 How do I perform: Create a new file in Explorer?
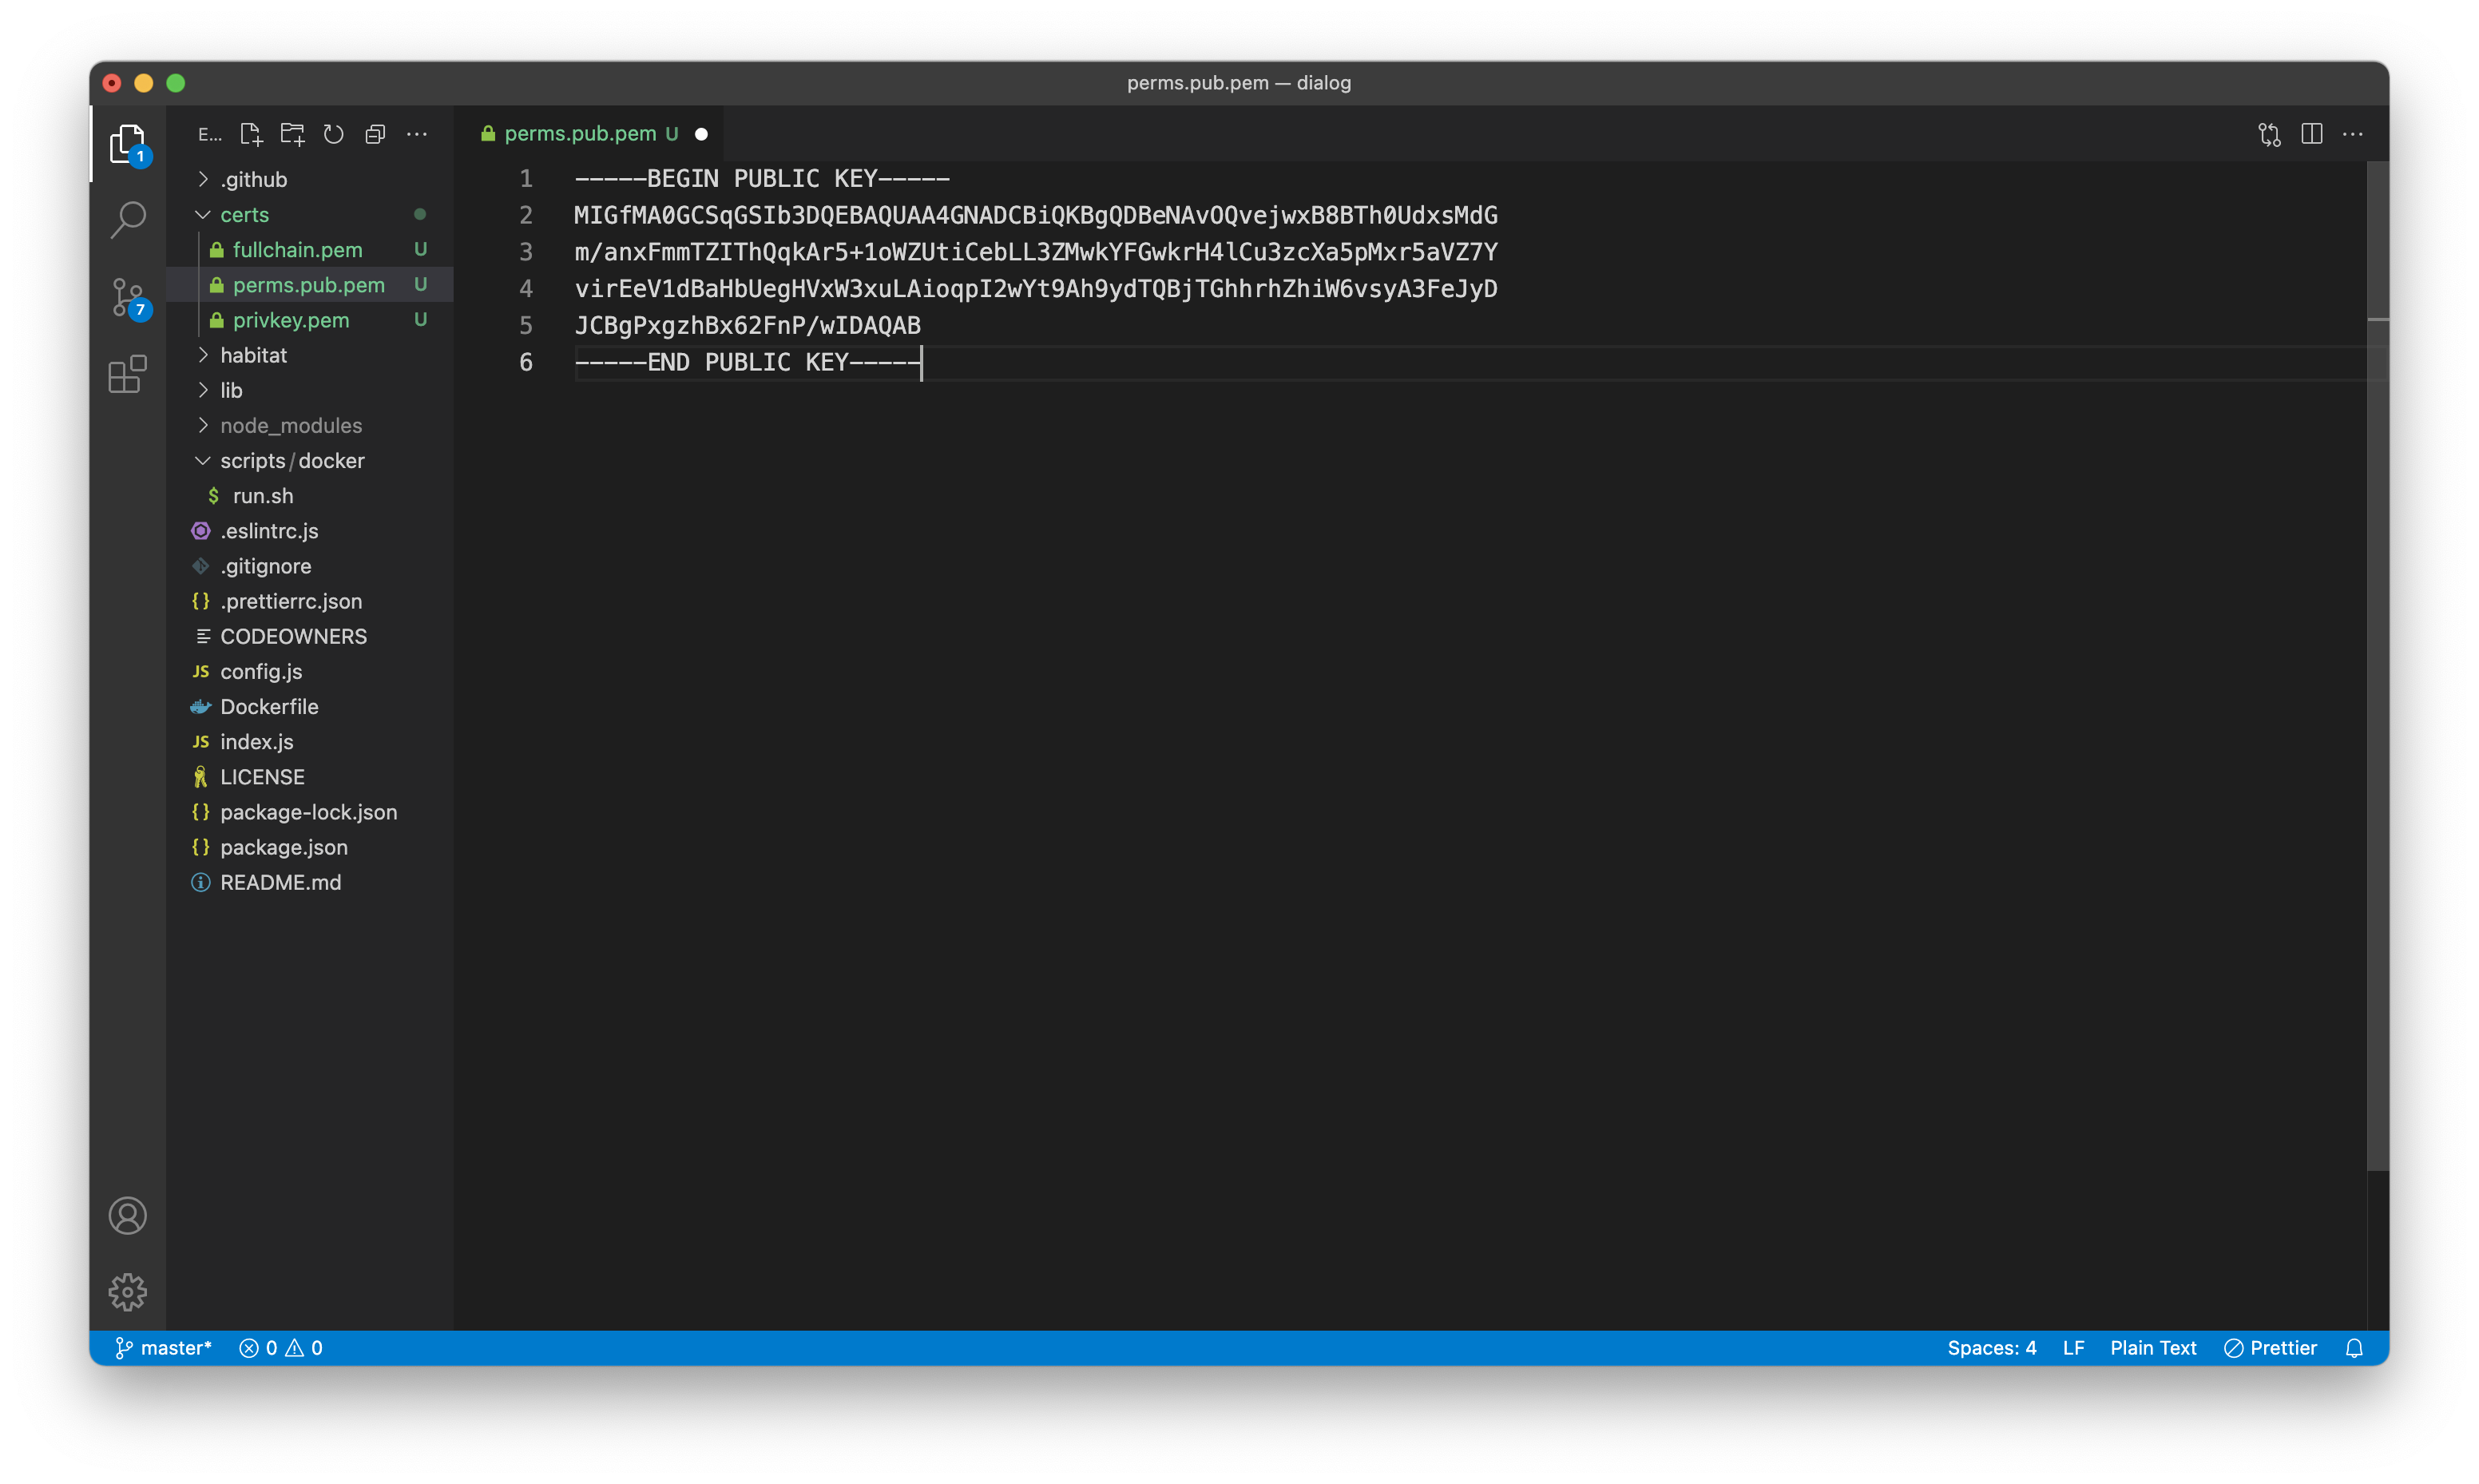coord(251,134)
